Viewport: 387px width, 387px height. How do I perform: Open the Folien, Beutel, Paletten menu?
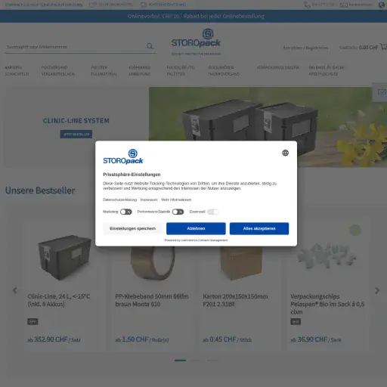point(181,71)
